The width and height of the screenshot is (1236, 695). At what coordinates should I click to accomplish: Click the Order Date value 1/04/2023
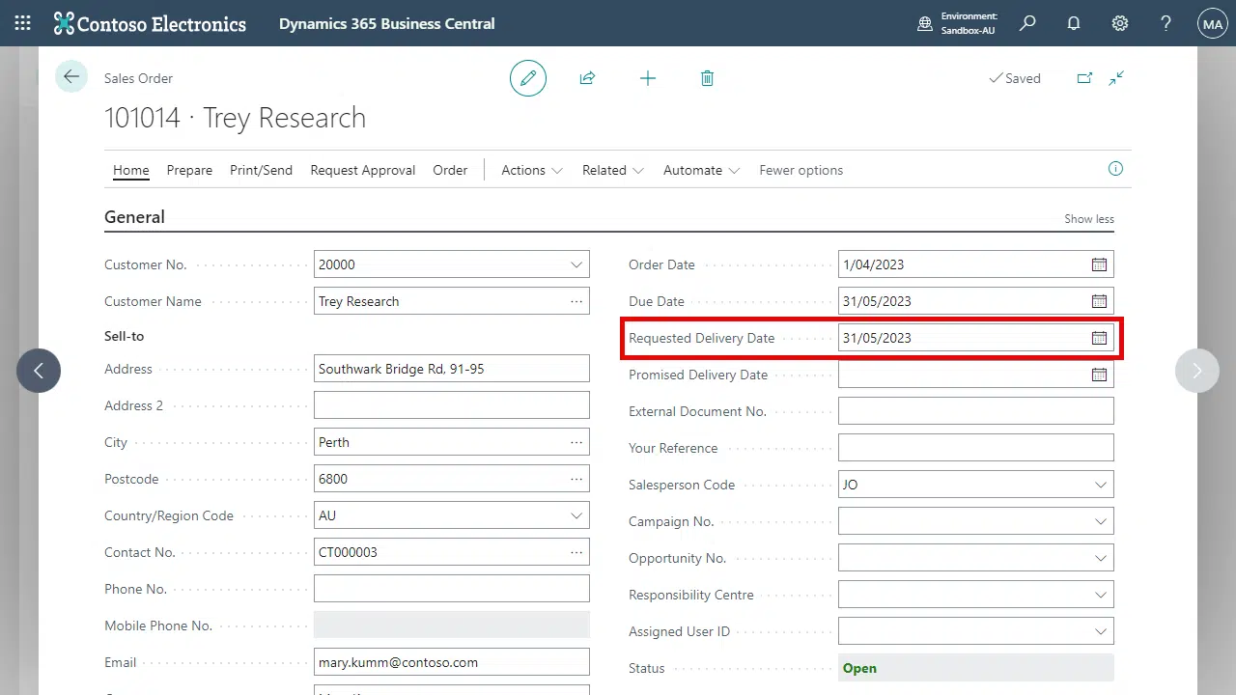pyautogui.click(x=874, y=264)
